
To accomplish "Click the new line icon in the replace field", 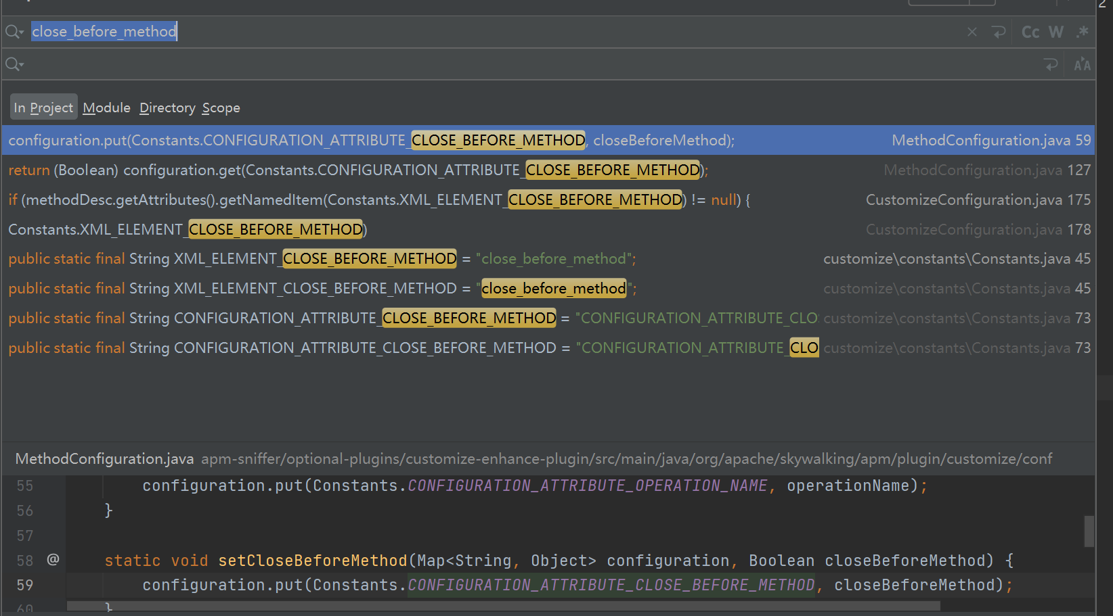I will click(x=1051, y=64).
